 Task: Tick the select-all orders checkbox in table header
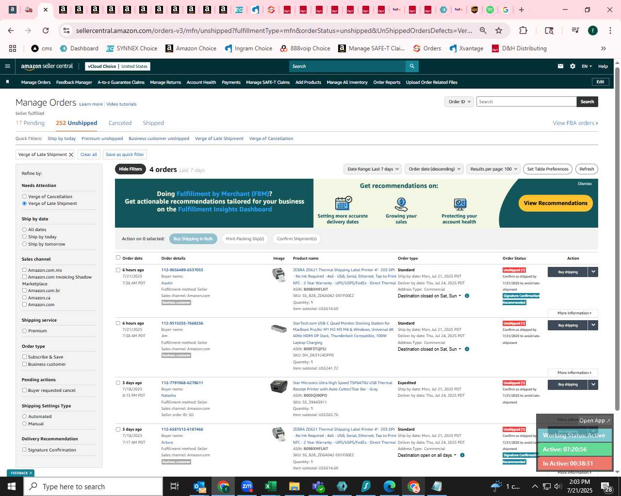[118, 258]
